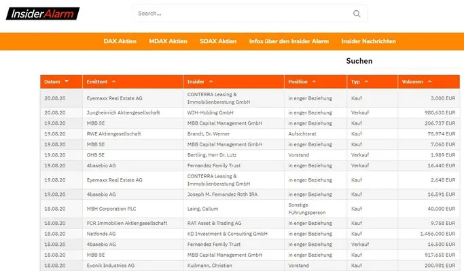Select RAT Asset & Trading AG cell

234,223
